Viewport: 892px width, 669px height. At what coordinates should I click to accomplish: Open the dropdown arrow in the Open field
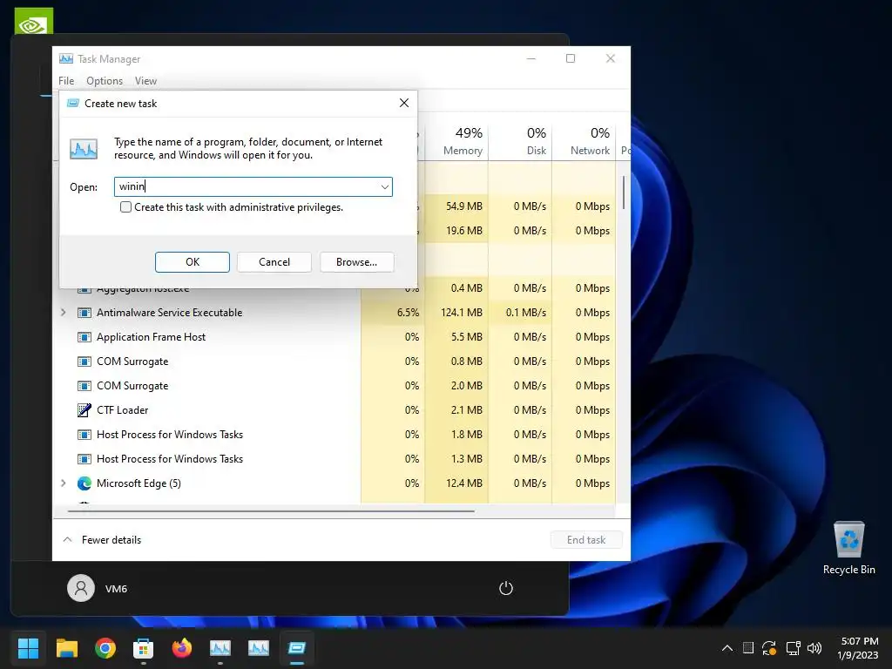tap(384, 186)
